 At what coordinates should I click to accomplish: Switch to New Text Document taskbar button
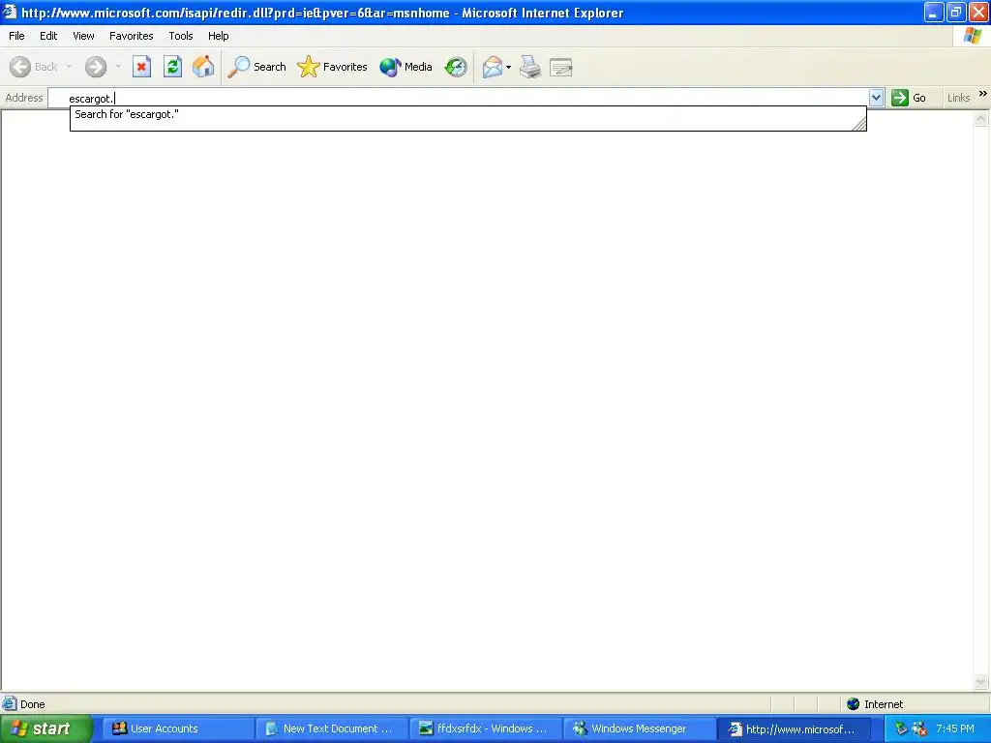(333, 728)
